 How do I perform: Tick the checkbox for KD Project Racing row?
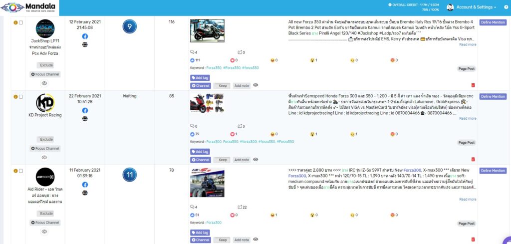21,97
